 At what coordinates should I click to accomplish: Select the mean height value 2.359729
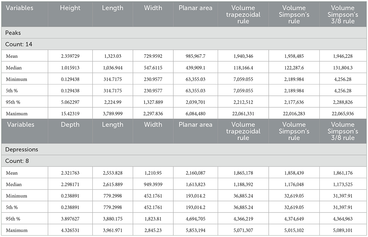70,56
